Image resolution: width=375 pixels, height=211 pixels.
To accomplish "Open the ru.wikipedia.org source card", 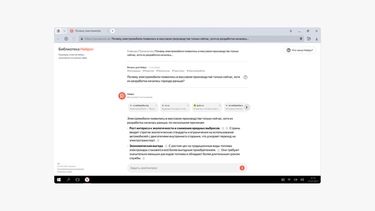I will (x=143, y=107).
